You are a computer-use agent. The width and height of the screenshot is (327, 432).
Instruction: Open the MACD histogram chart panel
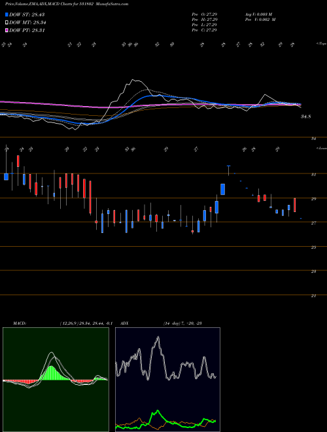pyautogui.click(x=56, y=380)
